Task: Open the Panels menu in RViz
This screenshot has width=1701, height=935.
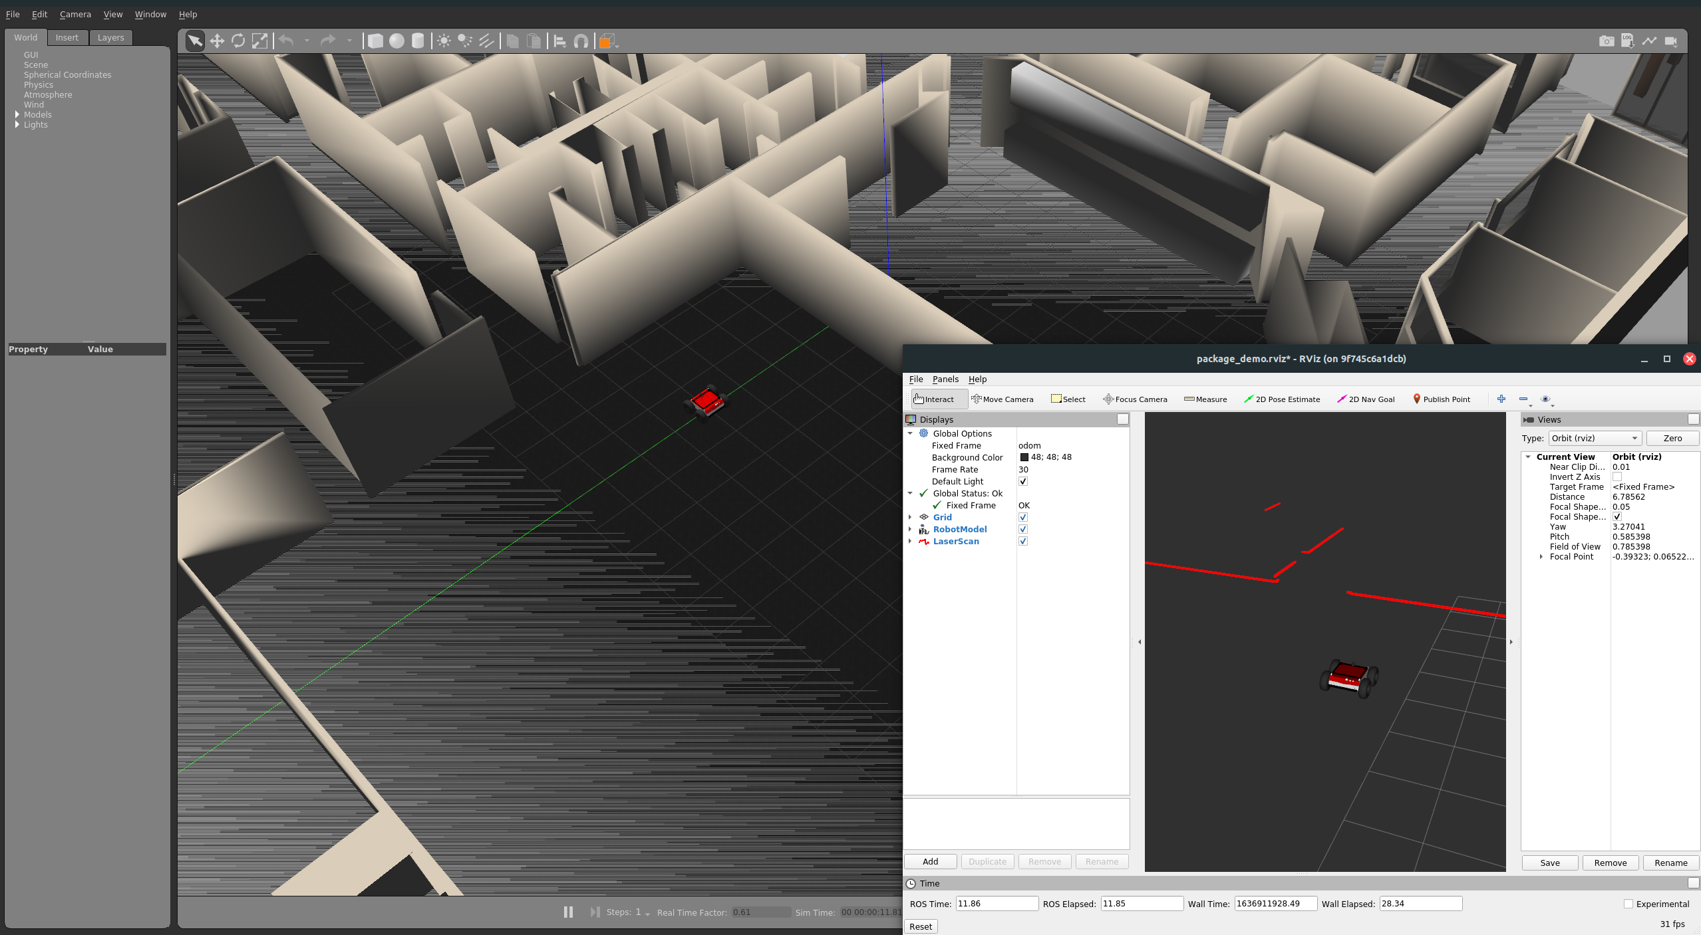Action: point(945,379)
